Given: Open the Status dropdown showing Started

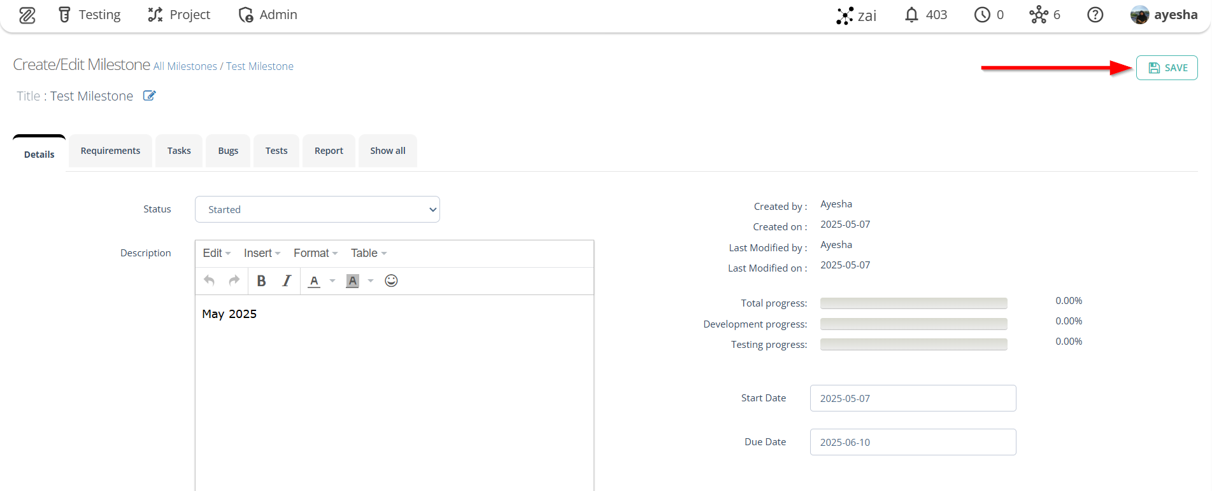Looking at the screenshot, I should pyautogui.click(x=317, y=209).
